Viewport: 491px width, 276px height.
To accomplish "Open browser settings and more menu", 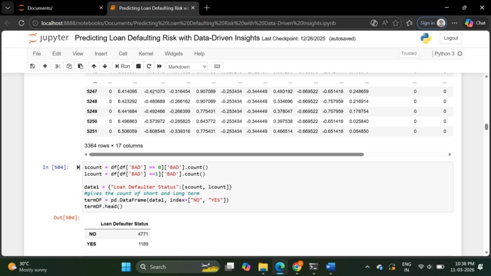I will pyautogui.click(x=454, y=23).
